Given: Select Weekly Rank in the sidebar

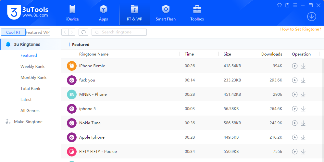Looking at the screenshot, I should tap(32, 67).
